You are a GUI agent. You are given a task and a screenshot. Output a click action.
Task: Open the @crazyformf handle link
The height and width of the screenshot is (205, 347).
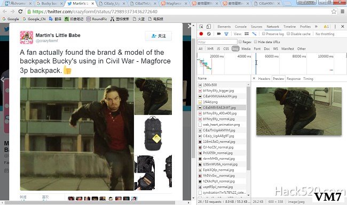tap(46, 41)
